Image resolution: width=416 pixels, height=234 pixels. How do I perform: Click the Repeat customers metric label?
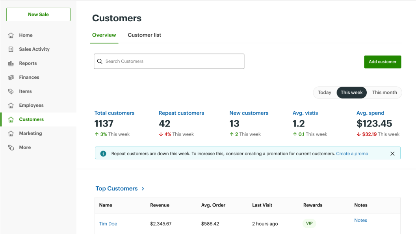click(181, 113)
